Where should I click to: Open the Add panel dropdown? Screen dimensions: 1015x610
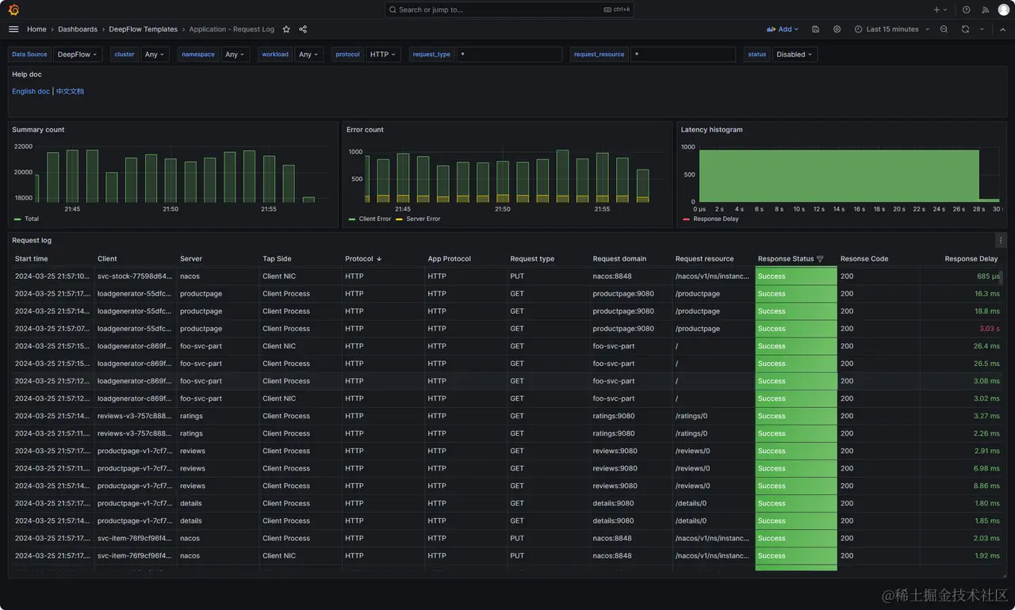783,29
